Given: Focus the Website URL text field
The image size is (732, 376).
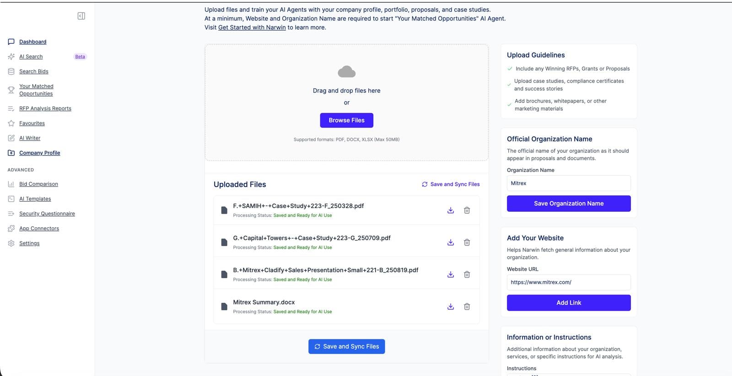Looking at the screenshot, I should 569,282.
